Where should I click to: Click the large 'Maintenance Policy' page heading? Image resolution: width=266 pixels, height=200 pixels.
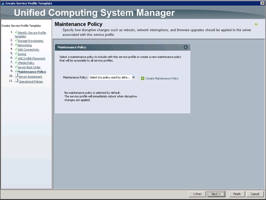pos(79,24)
